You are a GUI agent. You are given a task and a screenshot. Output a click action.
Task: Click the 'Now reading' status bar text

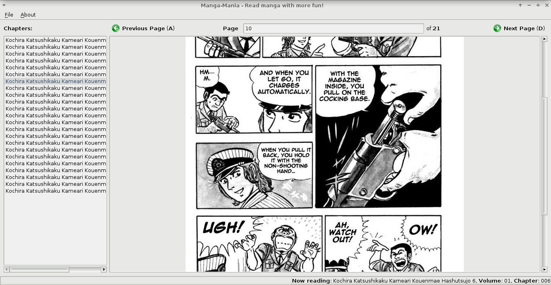point(421,281)
